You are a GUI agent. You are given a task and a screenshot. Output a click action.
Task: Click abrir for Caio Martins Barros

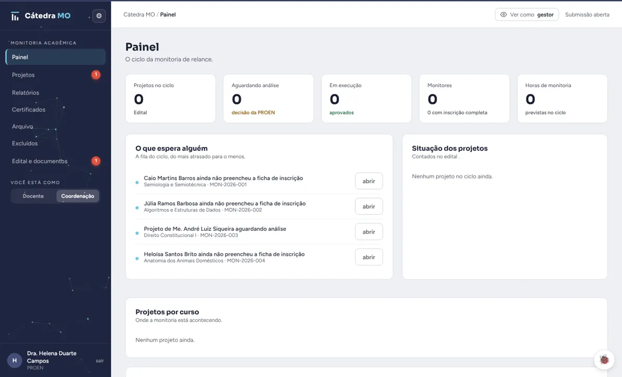tap(369, 181)
